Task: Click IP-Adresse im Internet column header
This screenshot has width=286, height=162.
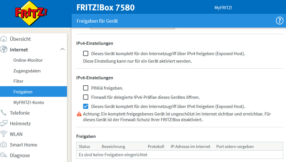Action: 190,146
